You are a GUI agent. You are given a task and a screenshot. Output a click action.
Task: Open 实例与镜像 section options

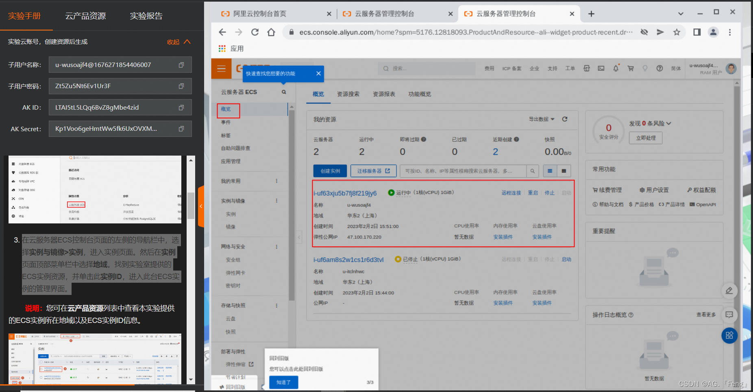[x=276, y=201]
